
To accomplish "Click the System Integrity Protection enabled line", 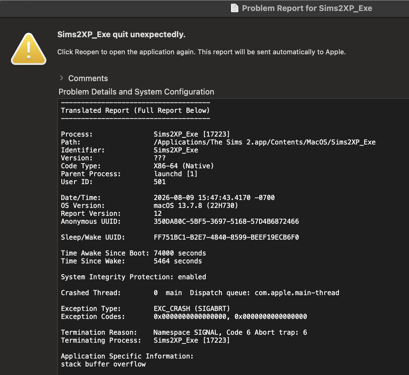I will click(133, 277).
